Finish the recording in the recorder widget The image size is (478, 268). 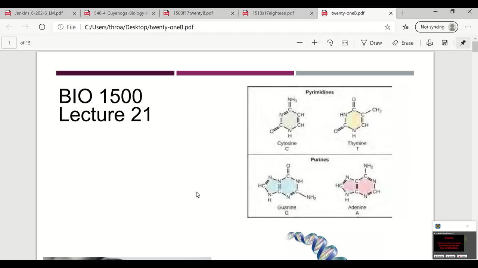462,256
